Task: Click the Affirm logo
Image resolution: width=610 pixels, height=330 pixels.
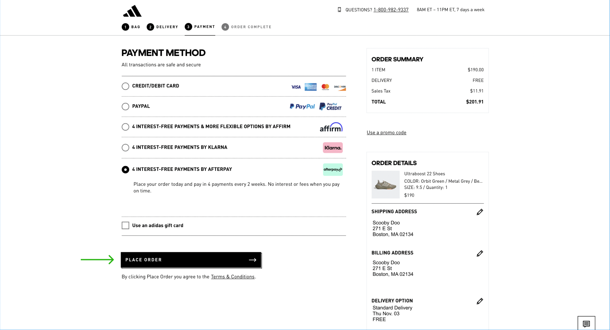Action: point(331,127)
